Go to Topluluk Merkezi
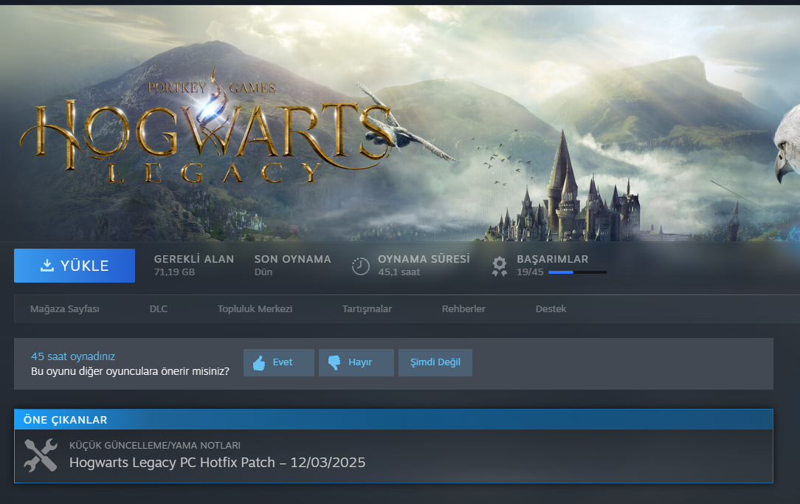 (255, 308)
